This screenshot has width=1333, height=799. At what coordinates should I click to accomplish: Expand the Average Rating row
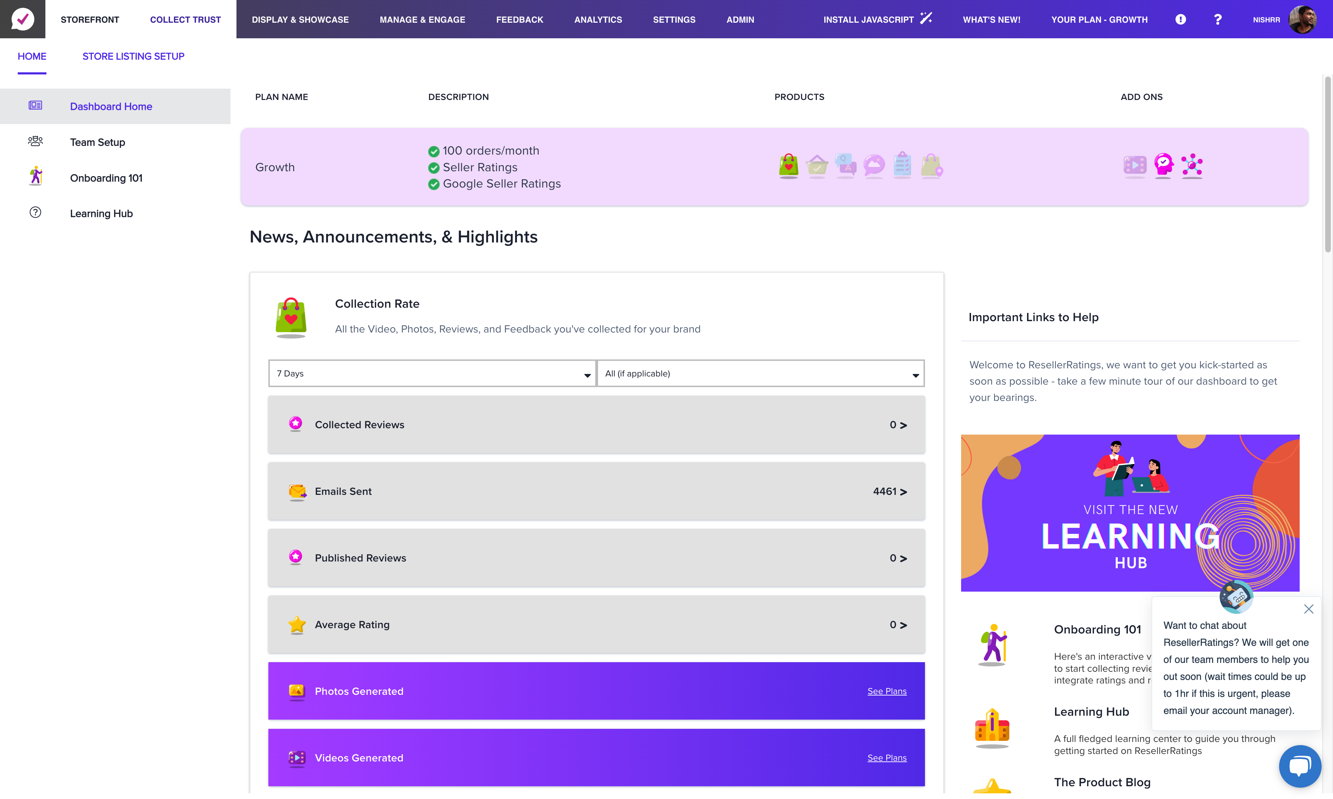(596, 625)
